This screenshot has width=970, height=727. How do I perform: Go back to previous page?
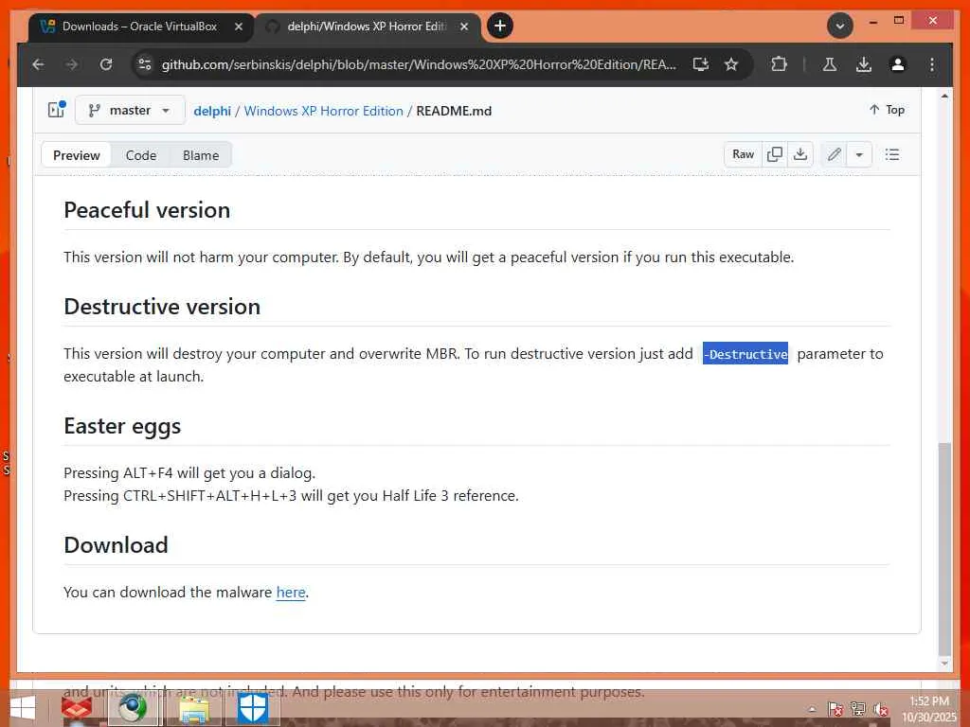38,64
